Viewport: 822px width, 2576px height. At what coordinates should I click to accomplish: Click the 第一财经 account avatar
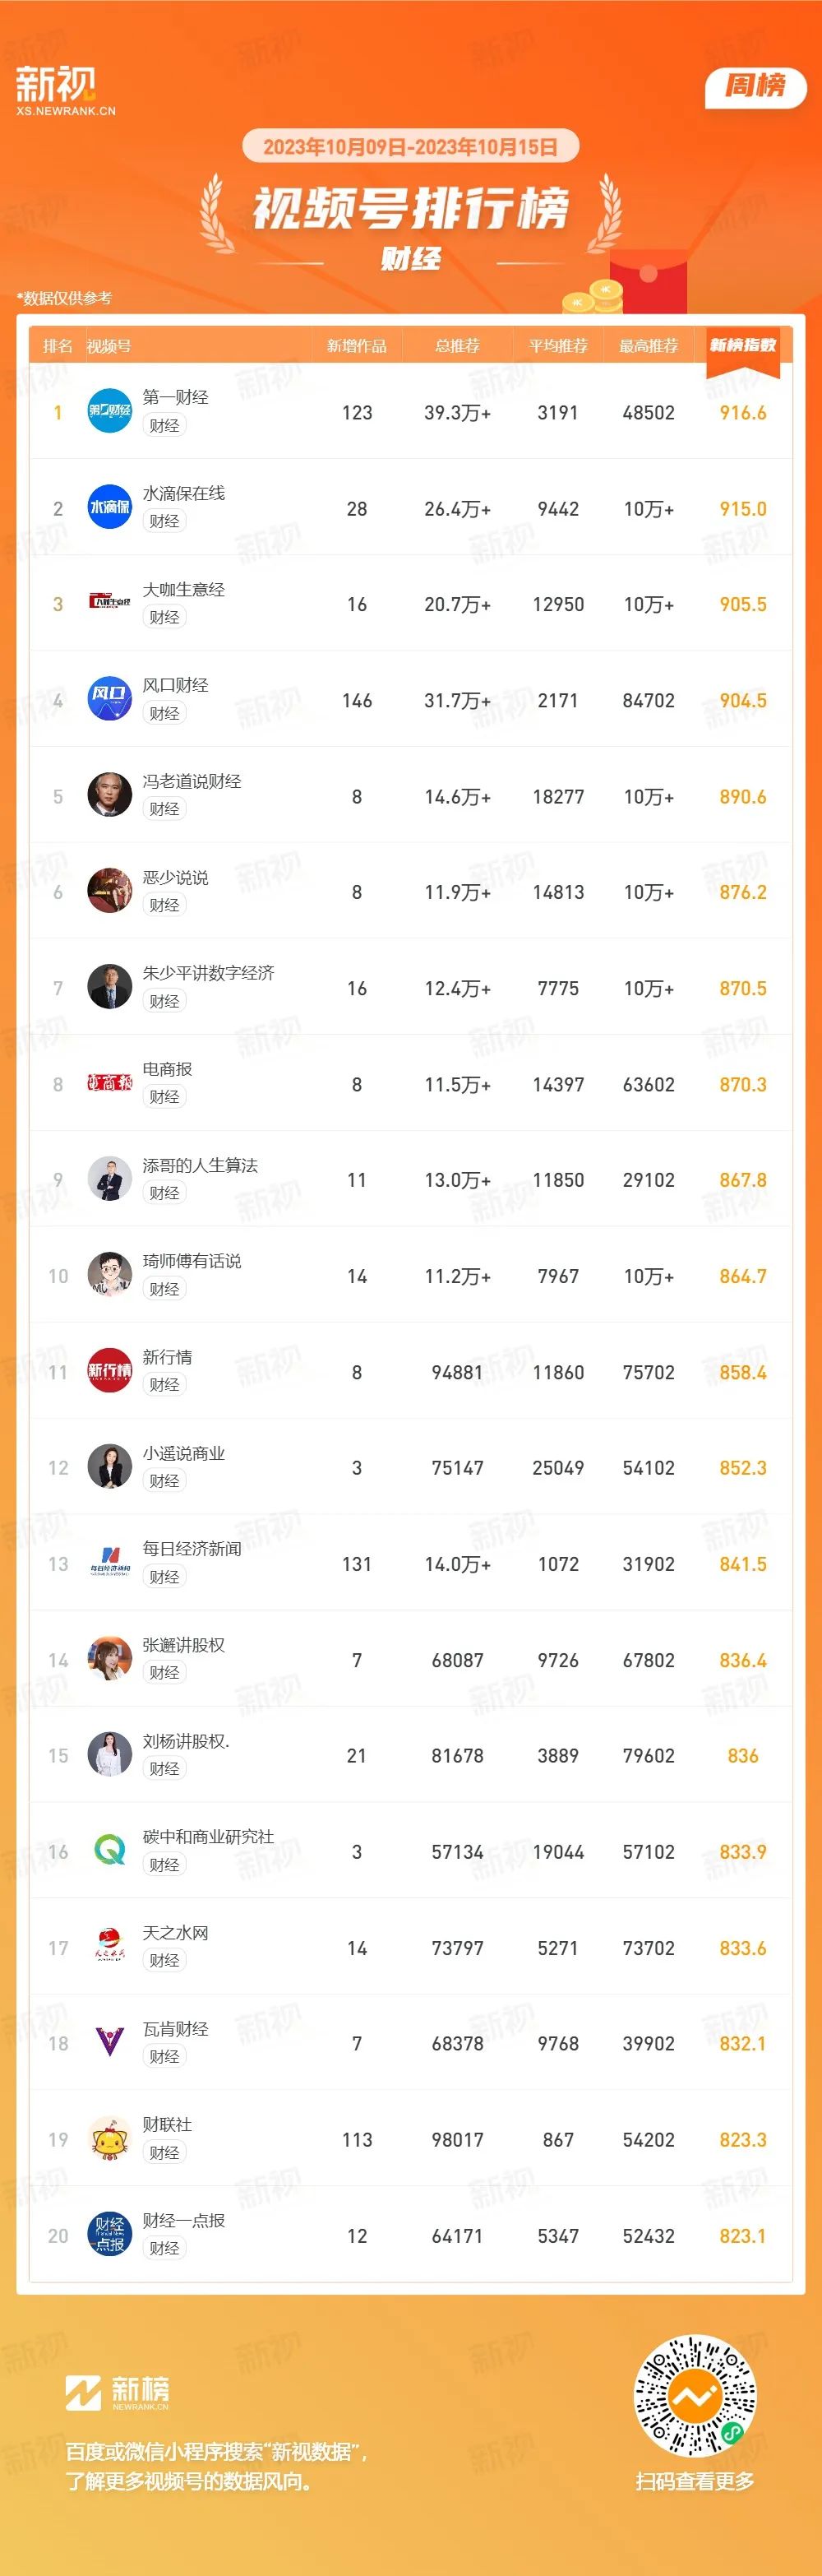click(x=110, y=412)
